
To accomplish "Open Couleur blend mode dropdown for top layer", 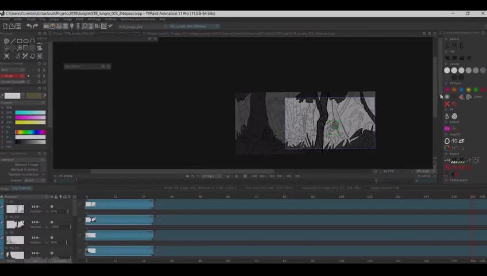I will [38, 212].
